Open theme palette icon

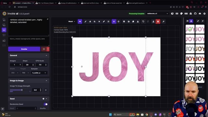click(182, 14)
